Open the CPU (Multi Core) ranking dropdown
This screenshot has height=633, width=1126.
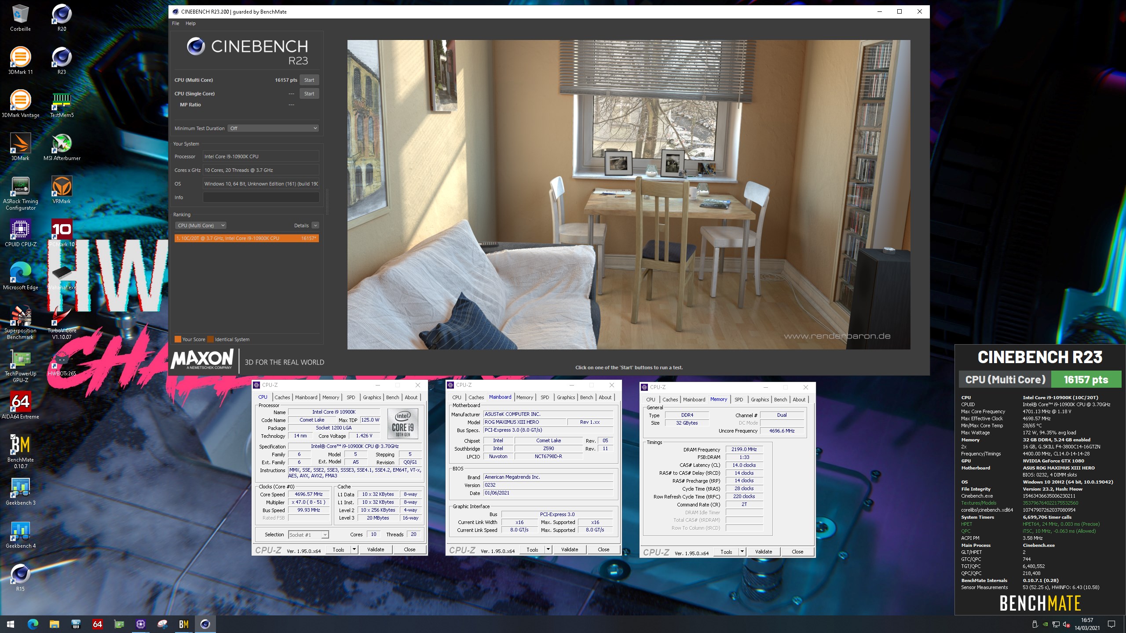tap(201, 226)
